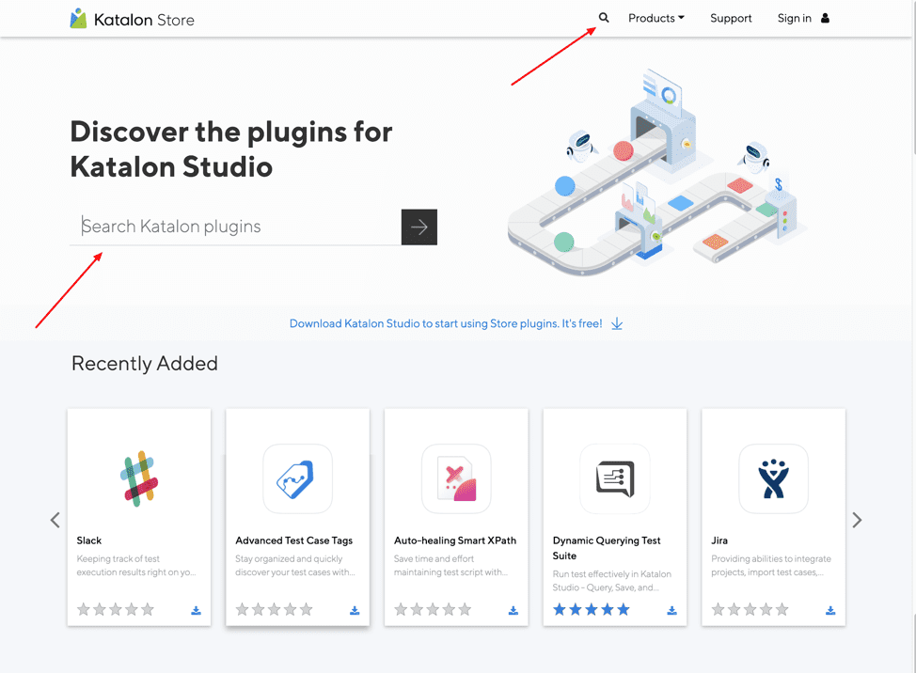
Task: Open the header search magnifier icon
Action: (604, 18)
